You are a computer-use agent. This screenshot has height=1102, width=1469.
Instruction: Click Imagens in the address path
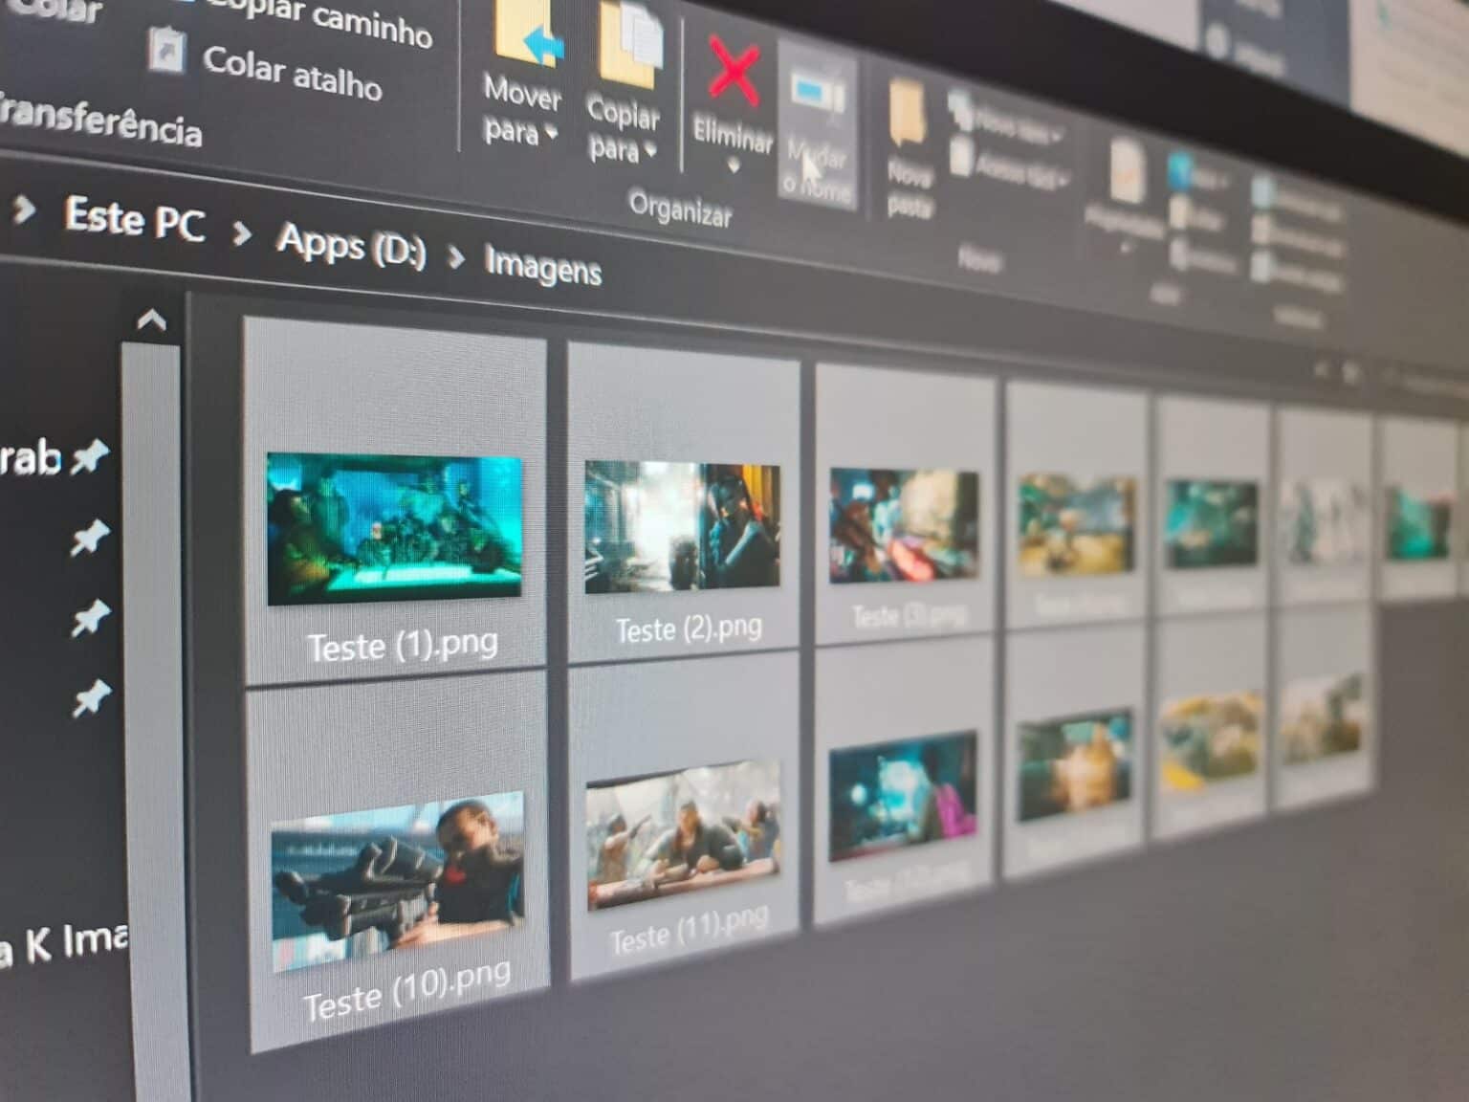(542, 265)
